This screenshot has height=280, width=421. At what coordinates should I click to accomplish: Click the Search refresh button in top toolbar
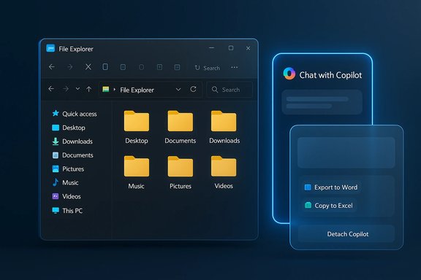[x=208, y=68]
